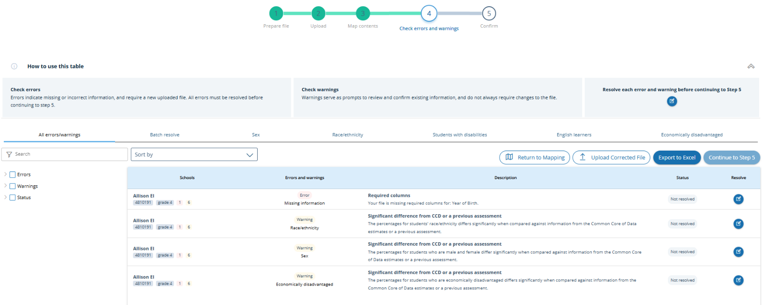
Task: Open the Sort by dropdown
Action: coord(194,154)
